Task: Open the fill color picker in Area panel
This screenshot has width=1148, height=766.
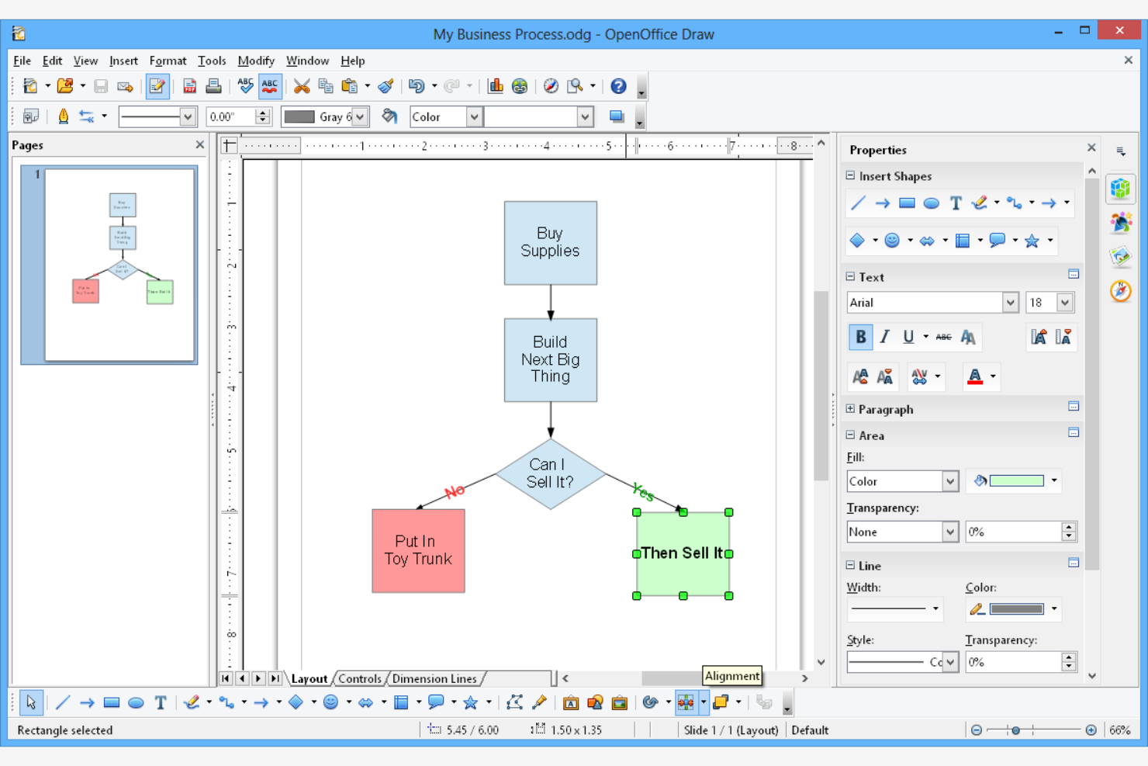Action: pos(1053,480)
